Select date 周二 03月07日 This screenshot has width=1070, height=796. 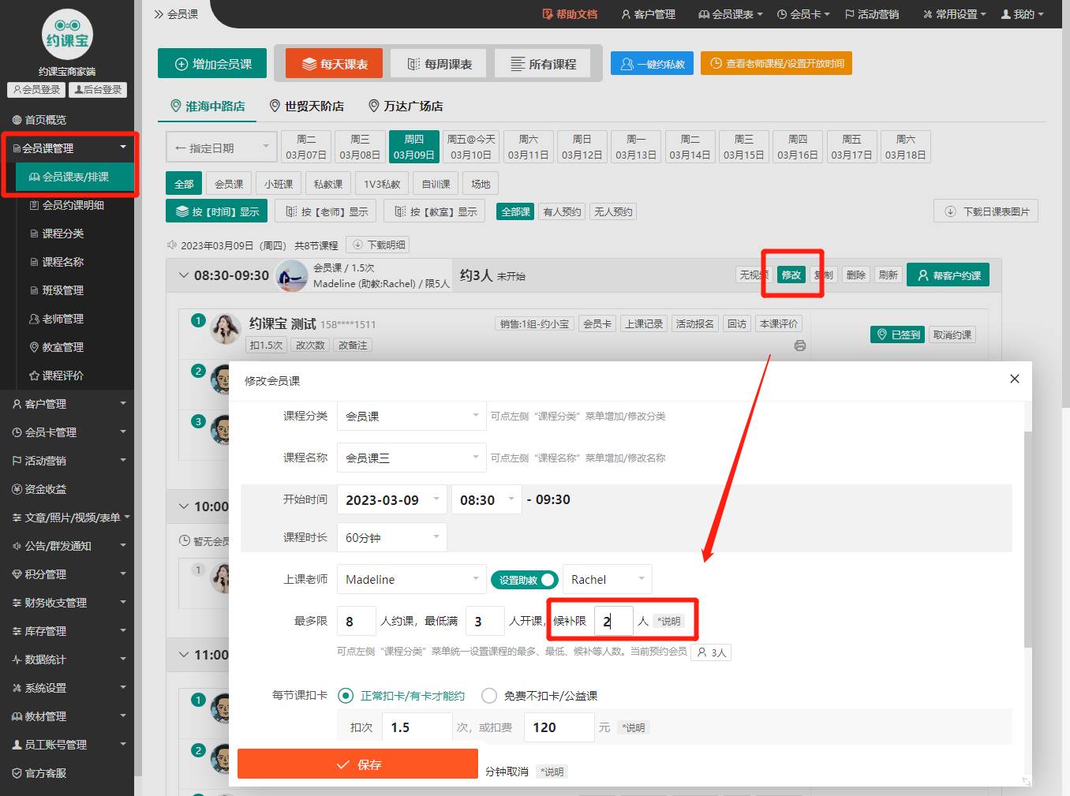click(x=306, y=147)
